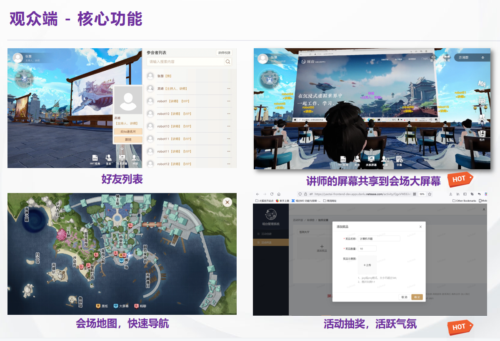
Task: Click the 讲师权限 toggle button
Action: 224,53
